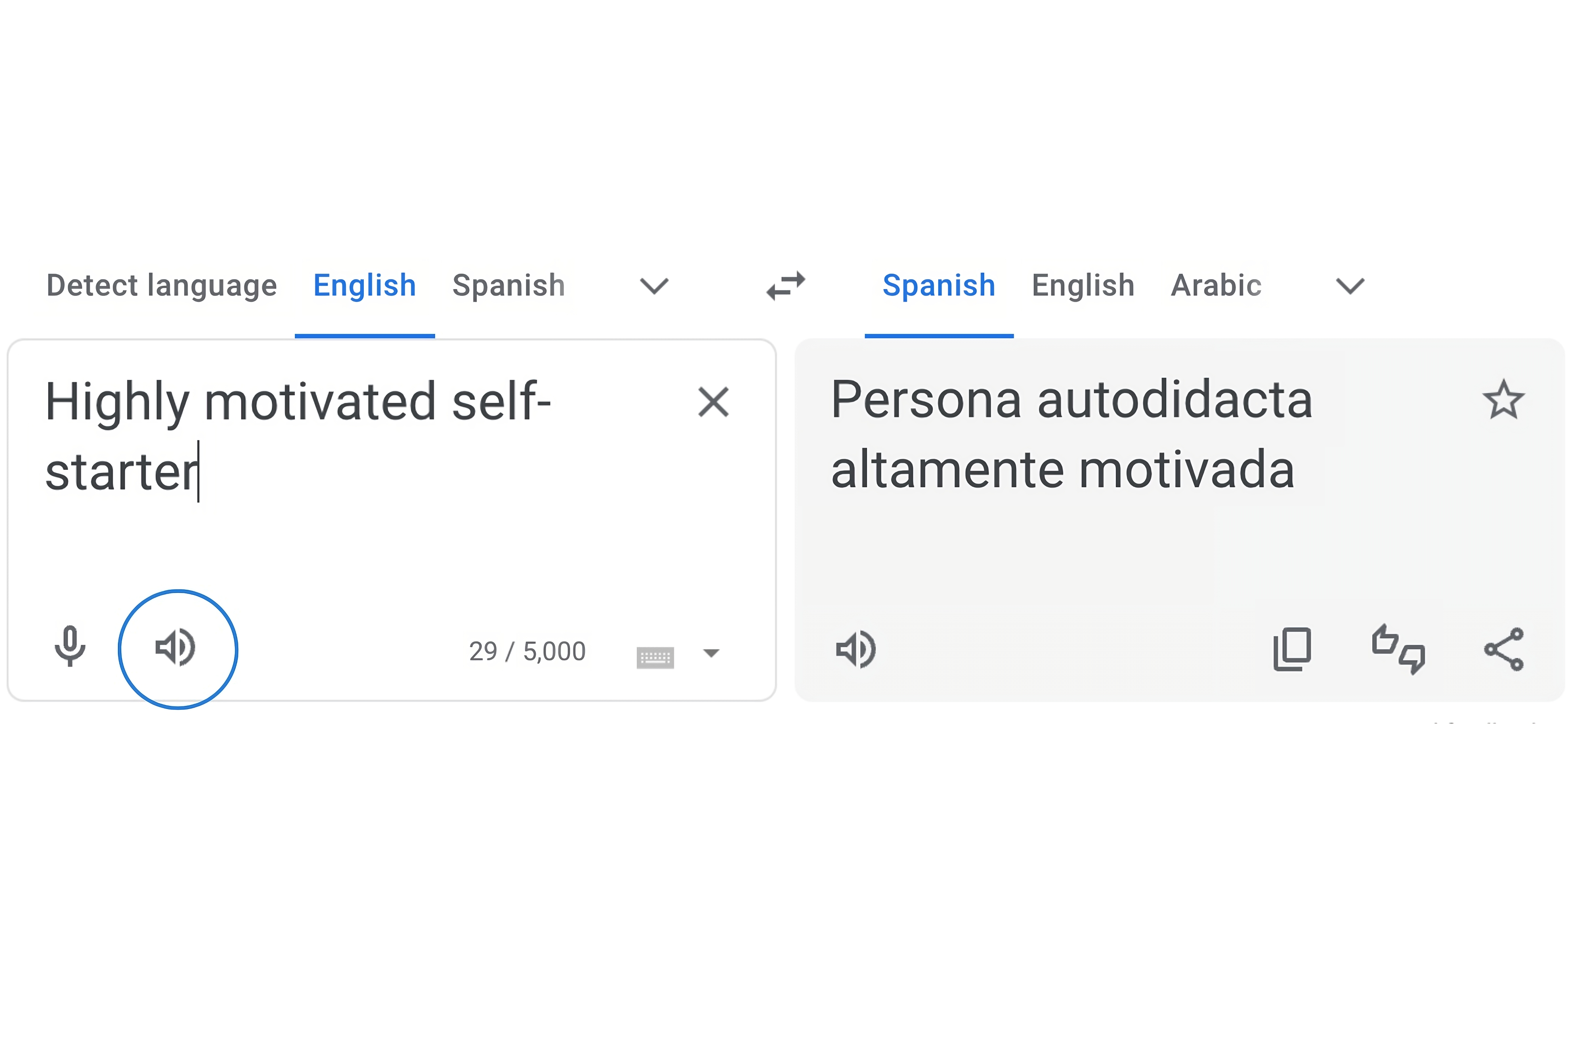
Task: Expand the source languages list chevron
Action: (x=653, y=286)
